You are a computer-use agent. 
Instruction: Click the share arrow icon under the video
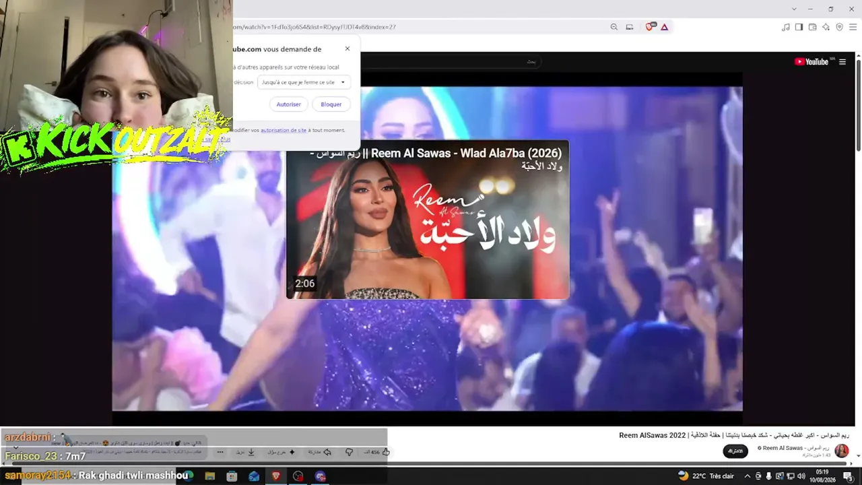327,452
